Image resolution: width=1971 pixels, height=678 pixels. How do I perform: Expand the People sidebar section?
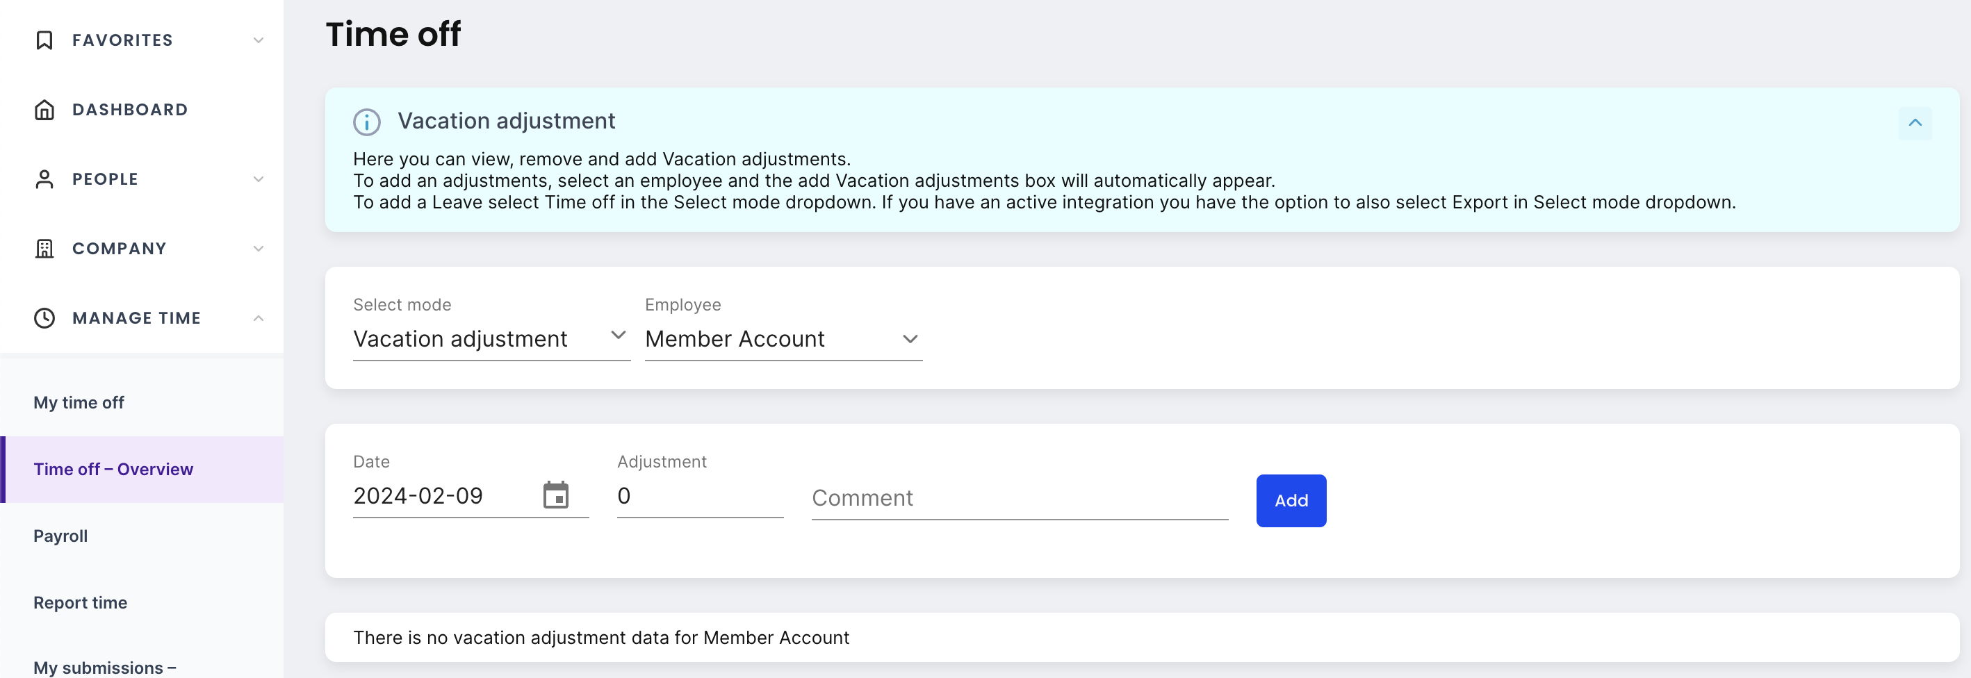pos(259,180)
